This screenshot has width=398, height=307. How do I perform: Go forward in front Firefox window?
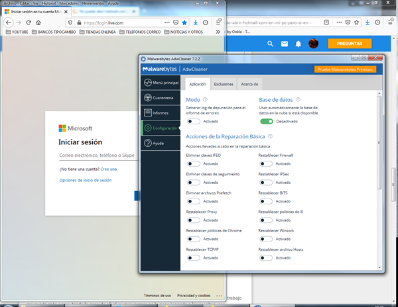pos(19,22)
